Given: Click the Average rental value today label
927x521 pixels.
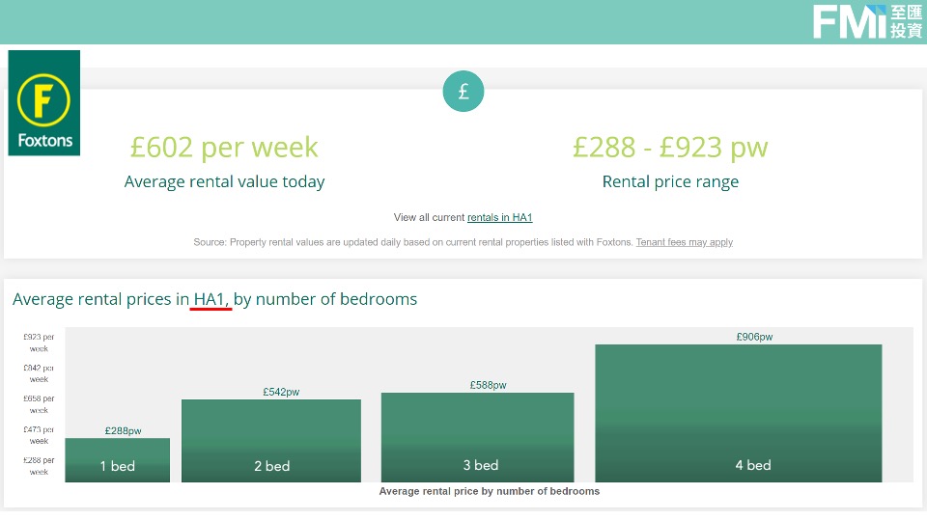Looking at the screenshot, I should point(224,181).
